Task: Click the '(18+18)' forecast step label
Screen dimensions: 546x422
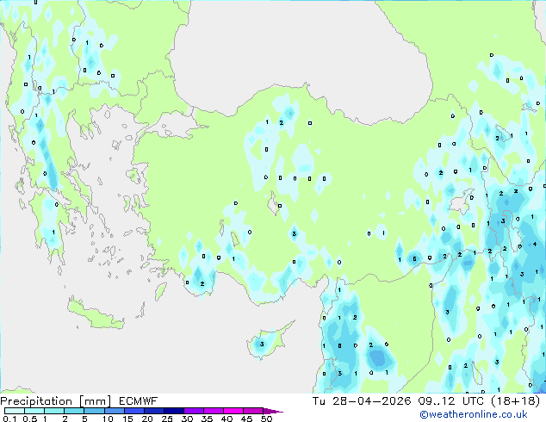Action: (x=515, y=401)
